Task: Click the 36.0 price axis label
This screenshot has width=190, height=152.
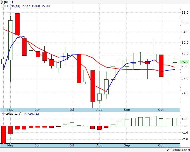Action: (x=185, y=22)
